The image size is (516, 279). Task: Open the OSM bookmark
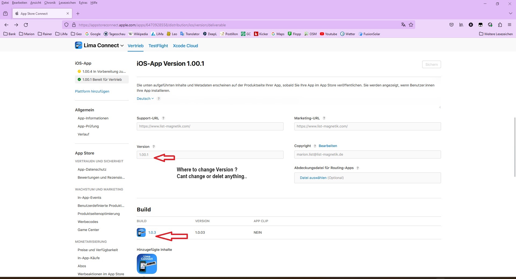click(310, 34)
